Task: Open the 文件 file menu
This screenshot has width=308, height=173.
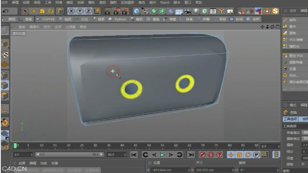Action: coord(4,2)
